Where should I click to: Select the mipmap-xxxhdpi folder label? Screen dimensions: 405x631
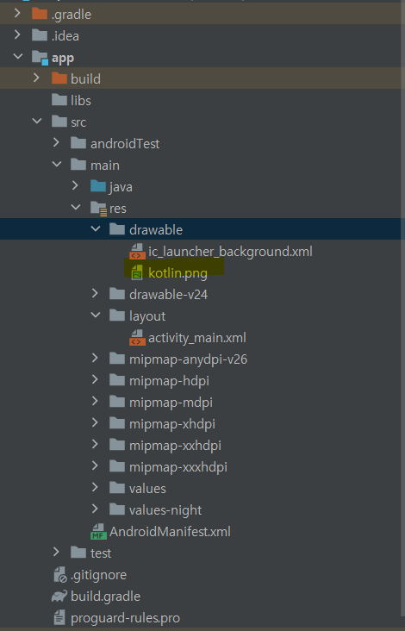(x=178, y=467)
